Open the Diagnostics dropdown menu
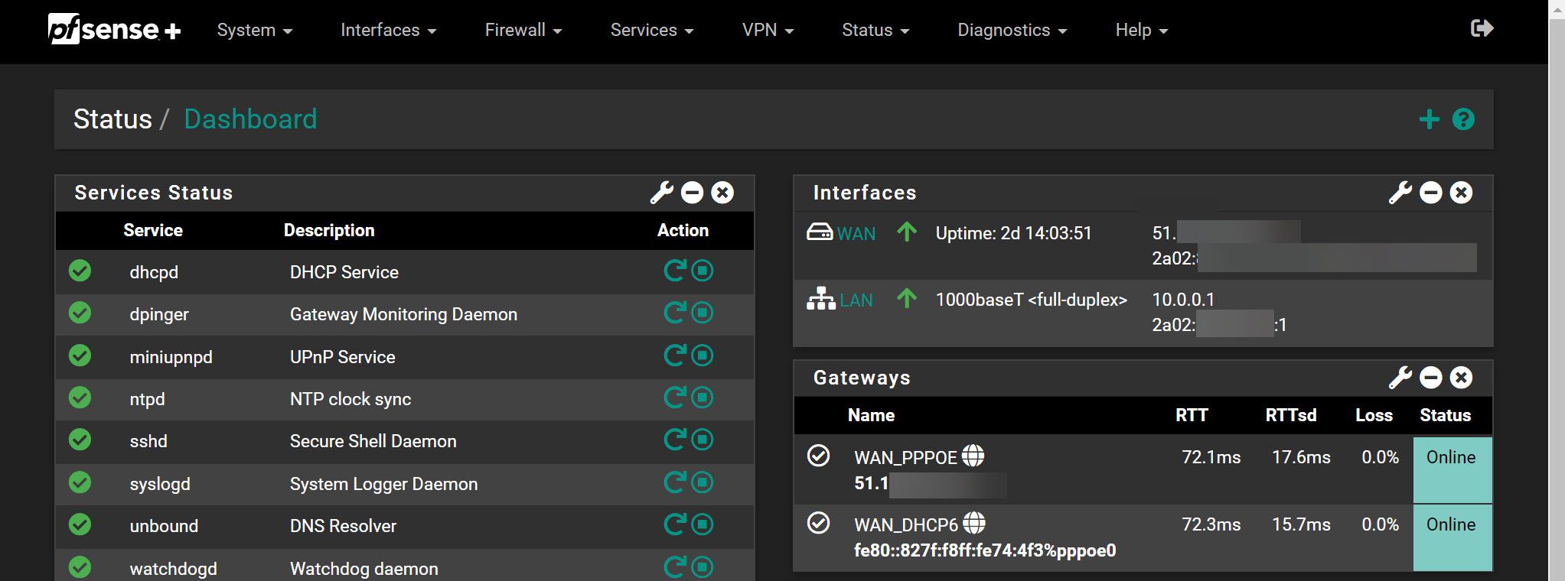Viewport: 1565px width, 581px height. [1012, 30]
